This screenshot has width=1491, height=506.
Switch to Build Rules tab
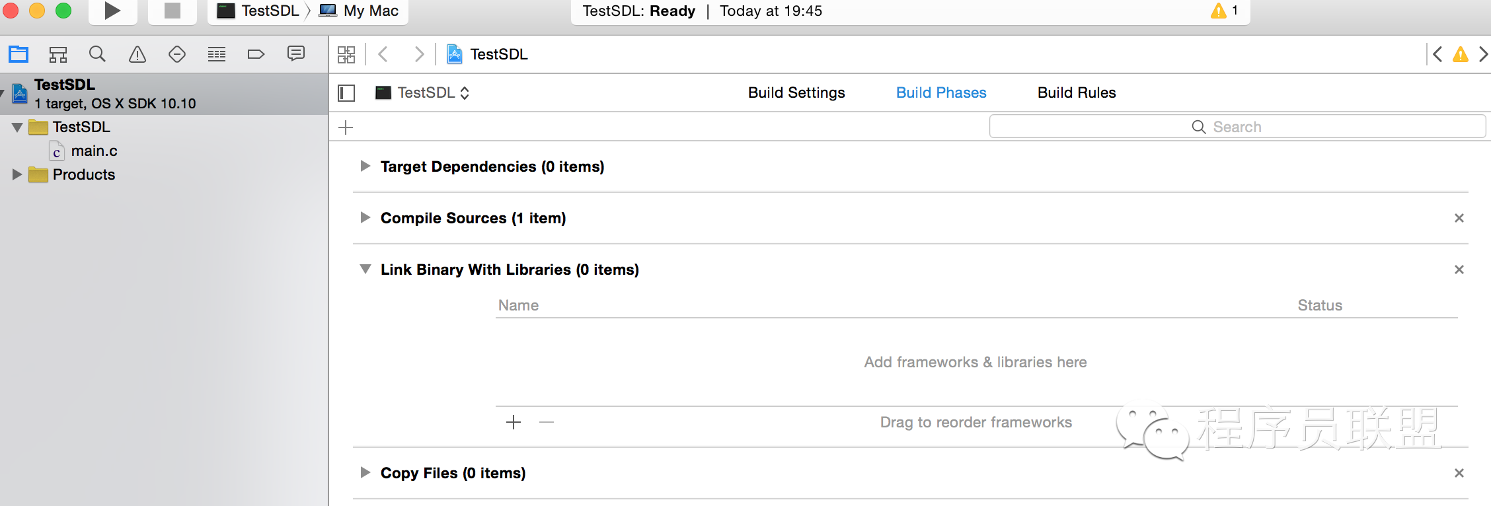[1077, 92]
